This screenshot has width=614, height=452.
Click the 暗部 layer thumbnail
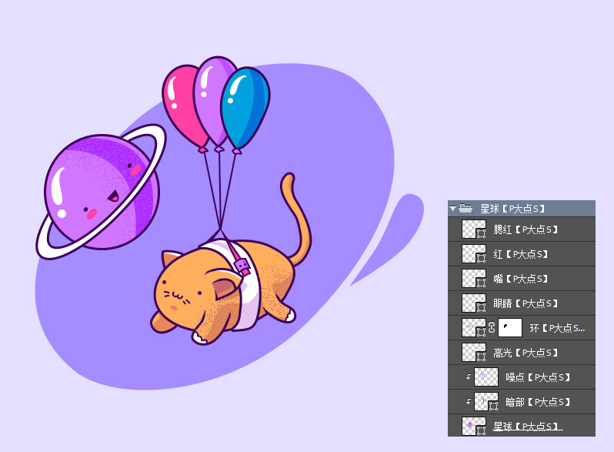click(486, 402)
